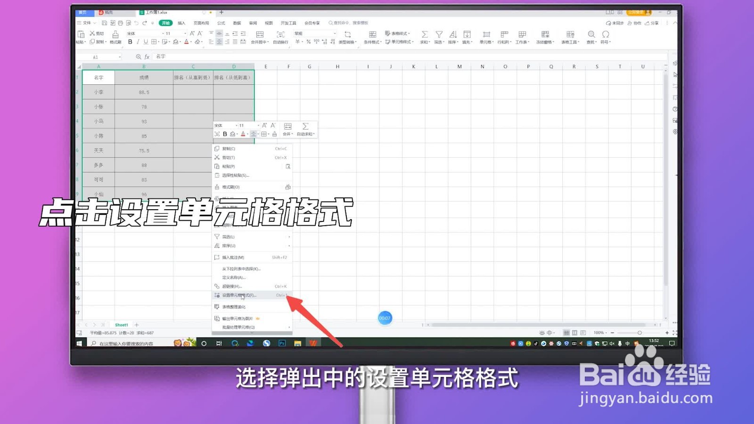
Task: Open the File (文件) menu
Action: [x=87, y=23]
